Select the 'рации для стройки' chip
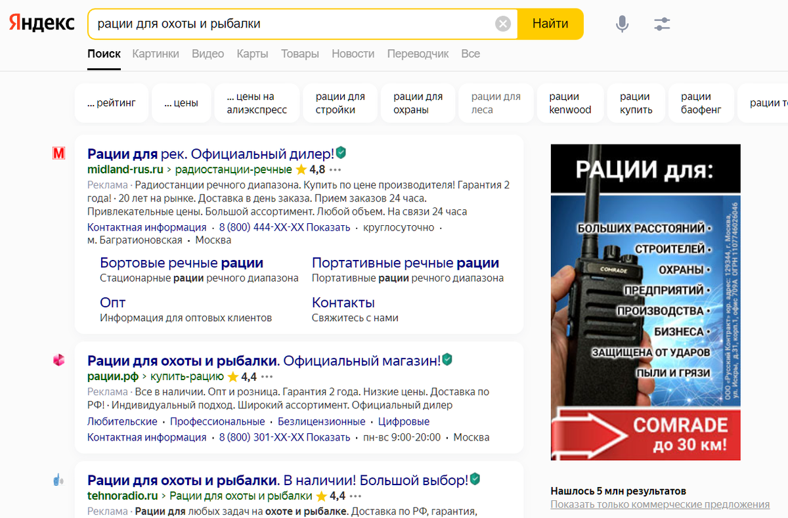Screen dimensions: 788x518 pos(340,103)
